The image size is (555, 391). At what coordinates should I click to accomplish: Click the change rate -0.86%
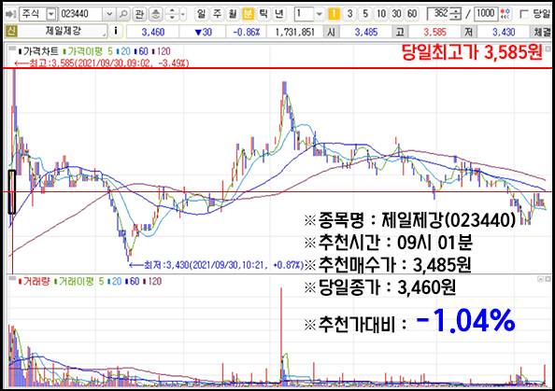pos(247,32)
